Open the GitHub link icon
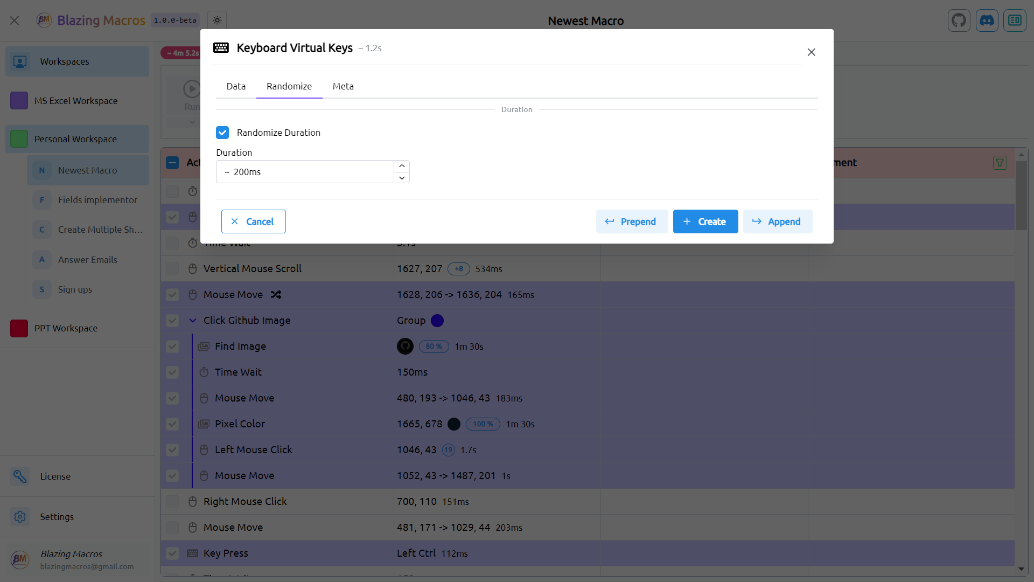The height and width of the screenshot is (582, 1034). click(959, 20)
